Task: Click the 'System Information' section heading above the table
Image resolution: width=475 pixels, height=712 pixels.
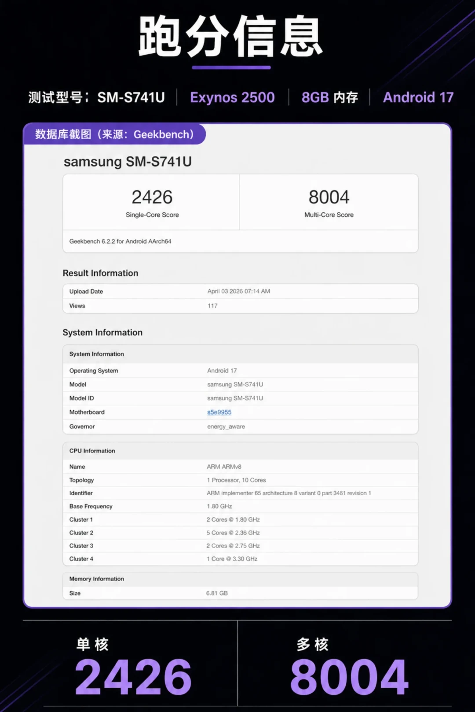Action: coord(102,333)
